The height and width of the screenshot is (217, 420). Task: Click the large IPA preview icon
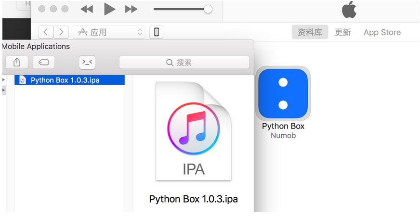(x=194, y=131)
